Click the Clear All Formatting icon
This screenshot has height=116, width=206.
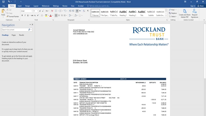52,11
